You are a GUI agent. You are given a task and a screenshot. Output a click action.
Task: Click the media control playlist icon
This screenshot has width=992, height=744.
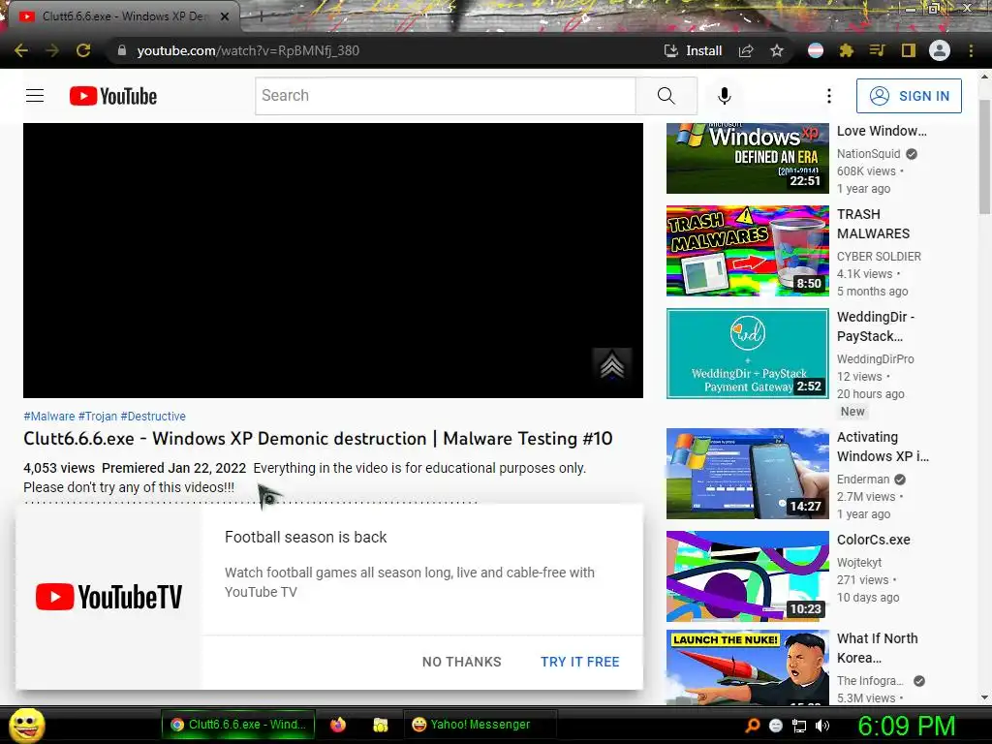(877, 50)
